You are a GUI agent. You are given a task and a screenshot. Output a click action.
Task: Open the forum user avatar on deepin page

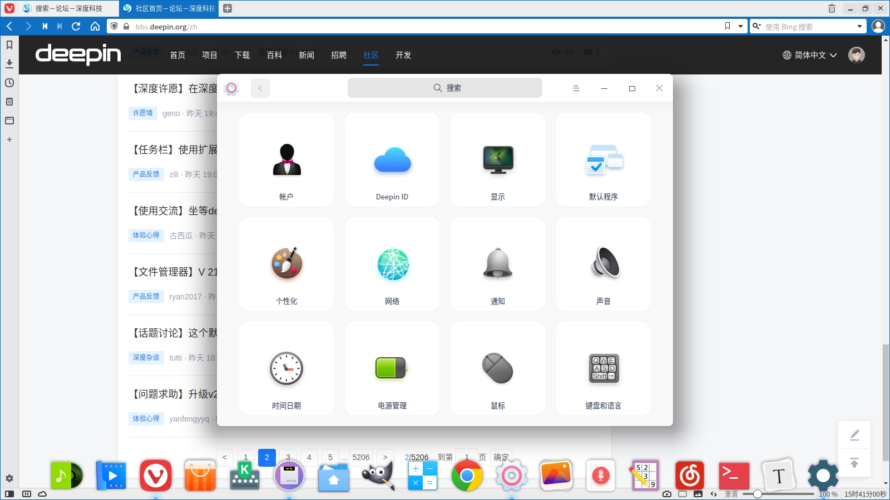point(857,55)
